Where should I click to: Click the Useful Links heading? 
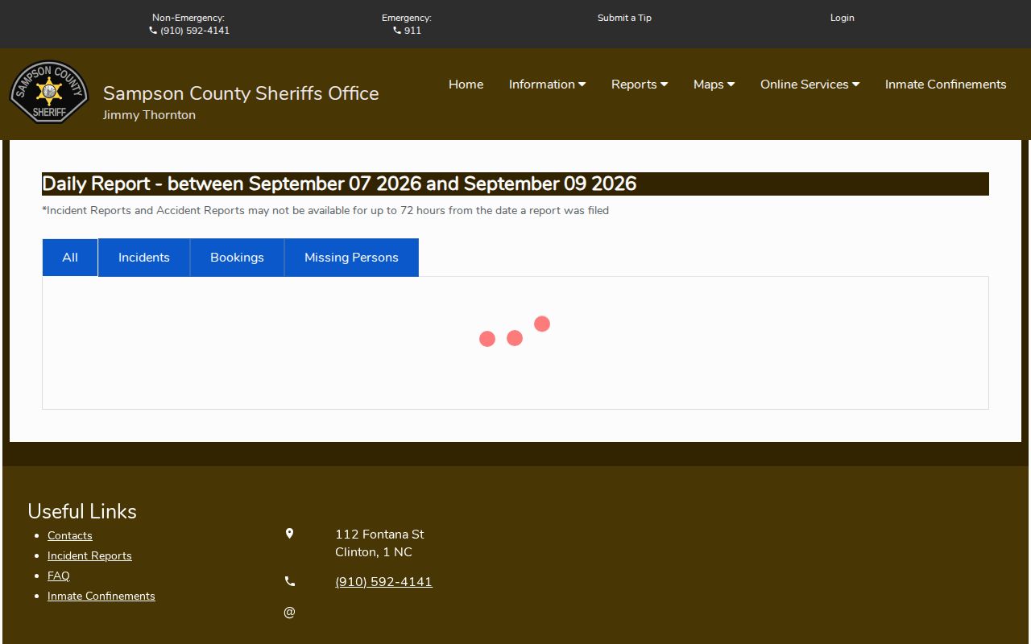click(82, 512)
